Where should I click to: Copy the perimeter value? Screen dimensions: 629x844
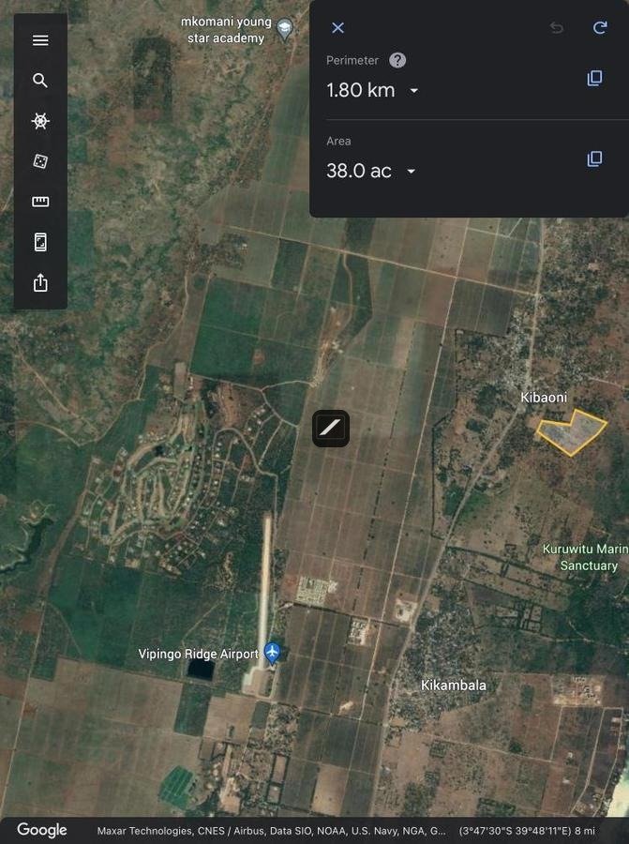tap(594, 79)
